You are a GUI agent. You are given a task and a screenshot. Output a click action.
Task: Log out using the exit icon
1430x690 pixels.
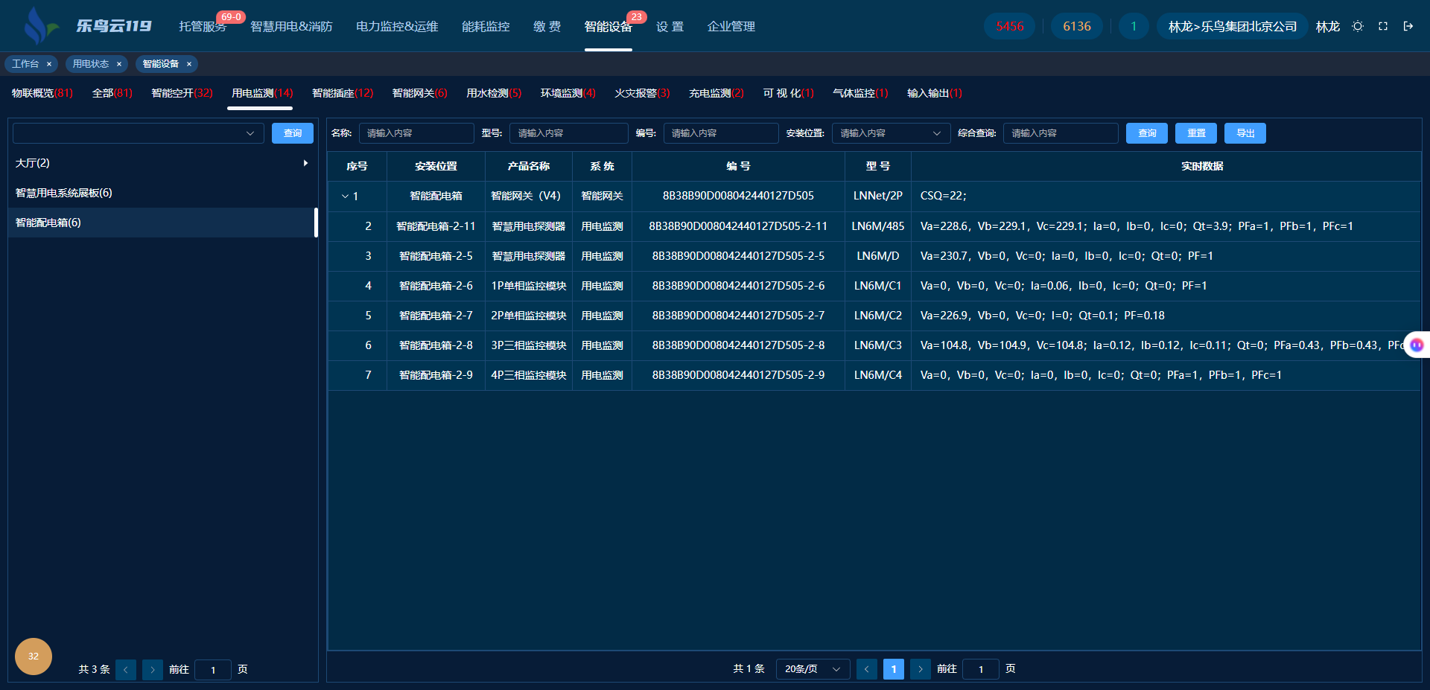(x=1408, y=26)
